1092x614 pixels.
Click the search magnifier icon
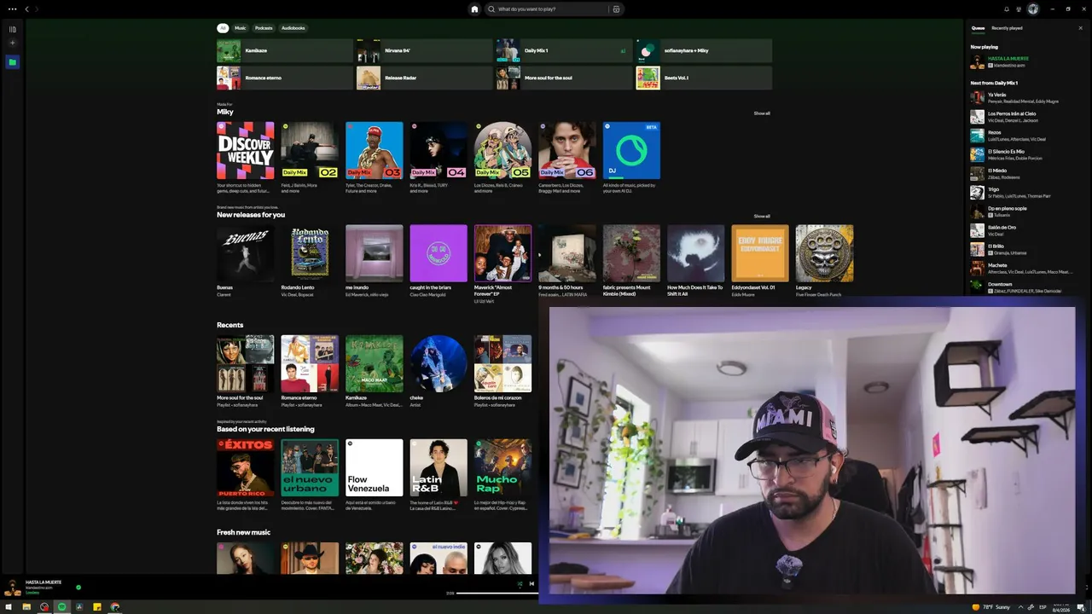tap(491, 9)
